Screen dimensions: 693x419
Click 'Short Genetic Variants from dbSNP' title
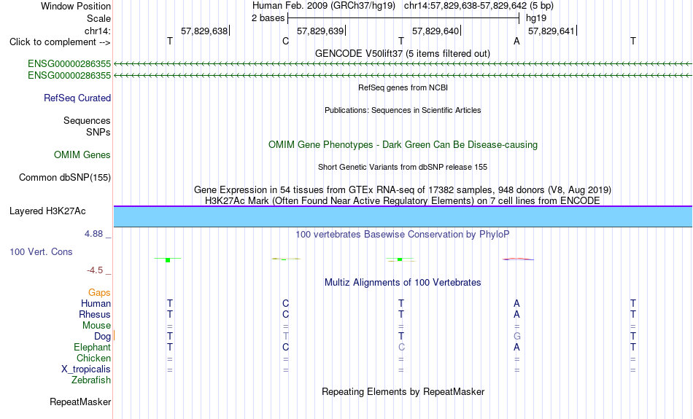pos(402,167)
